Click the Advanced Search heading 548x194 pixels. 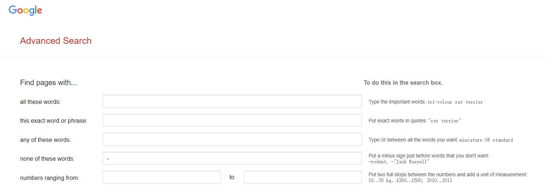(x=56, y=41)
